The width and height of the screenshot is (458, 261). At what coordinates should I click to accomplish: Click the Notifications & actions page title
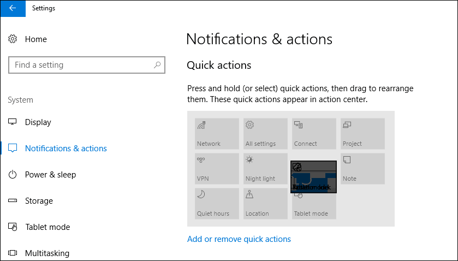[259, 39]
